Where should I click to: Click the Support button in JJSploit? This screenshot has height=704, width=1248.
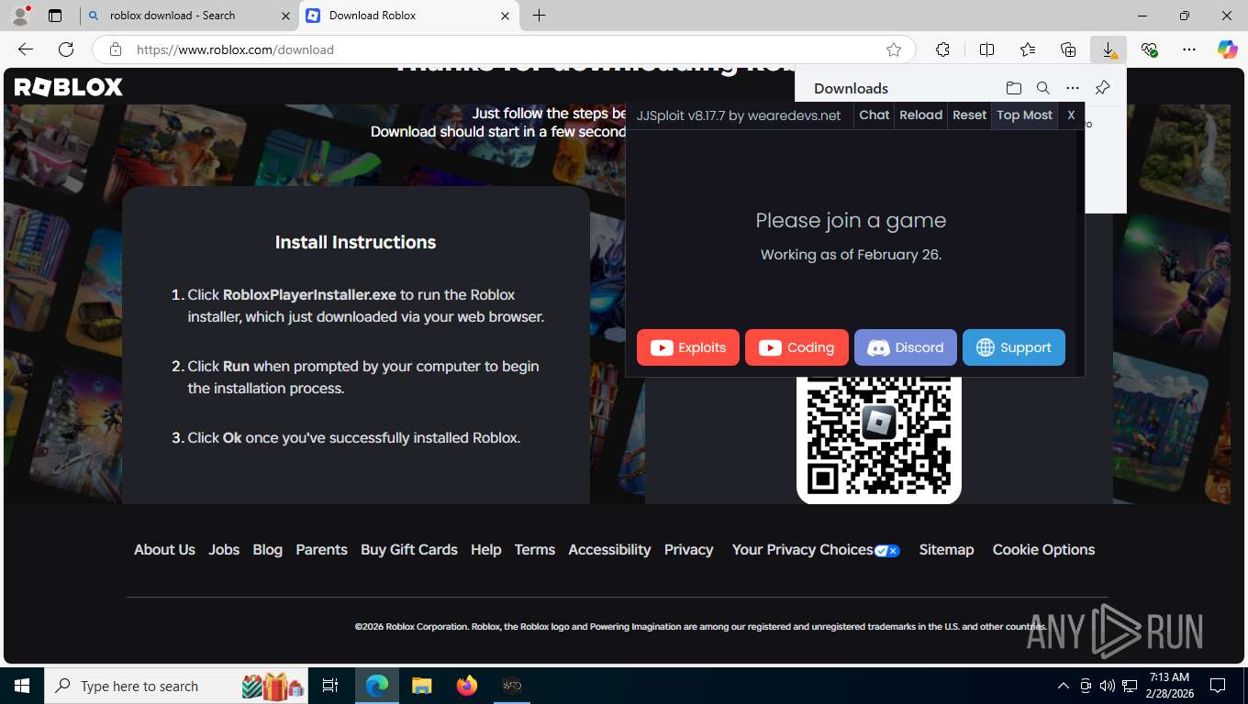click(x=1014, y=347)
